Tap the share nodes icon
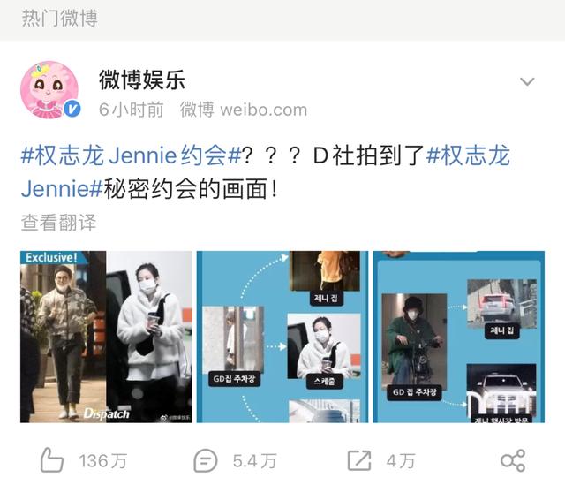The height and width of the screenshot is (493, 565). (x=513, y=460)
